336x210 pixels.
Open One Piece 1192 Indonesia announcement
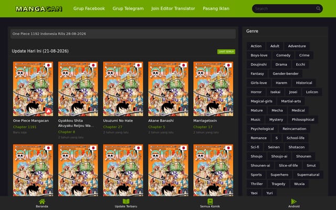123,34
